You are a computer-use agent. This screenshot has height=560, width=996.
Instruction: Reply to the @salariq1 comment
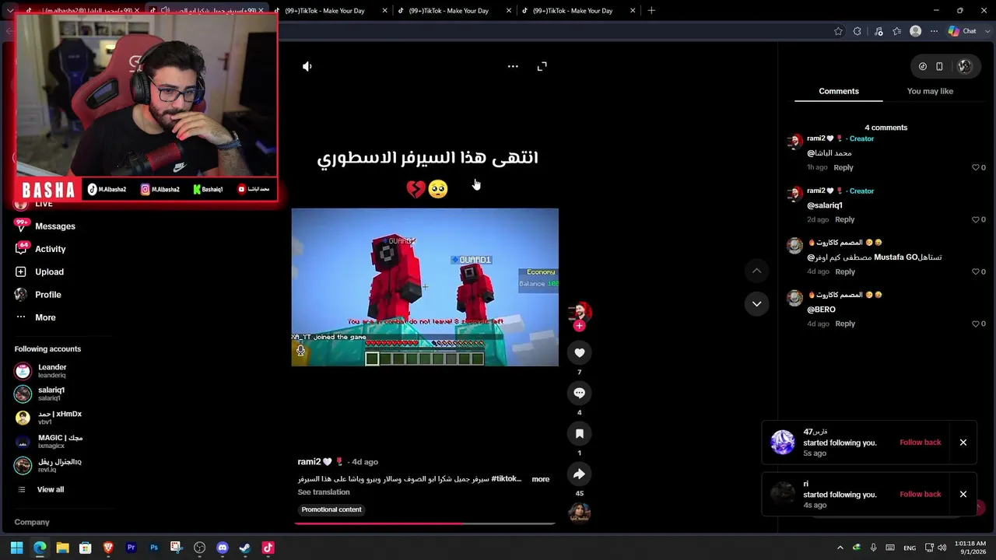(844, 220)
